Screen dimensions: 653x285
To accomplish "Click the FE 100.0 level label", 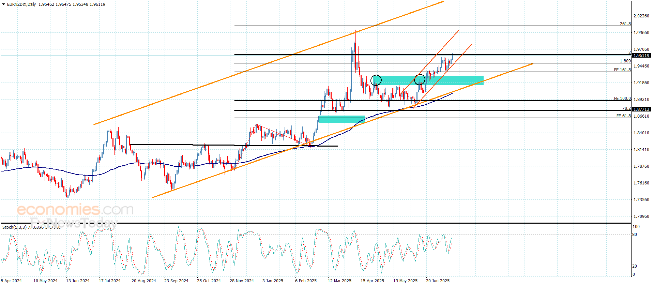I will [622, 99].
